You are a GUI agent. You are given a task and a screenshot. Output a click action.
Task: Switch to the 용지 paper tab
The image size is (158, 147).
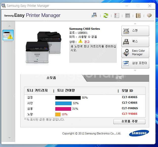[119, 78]
